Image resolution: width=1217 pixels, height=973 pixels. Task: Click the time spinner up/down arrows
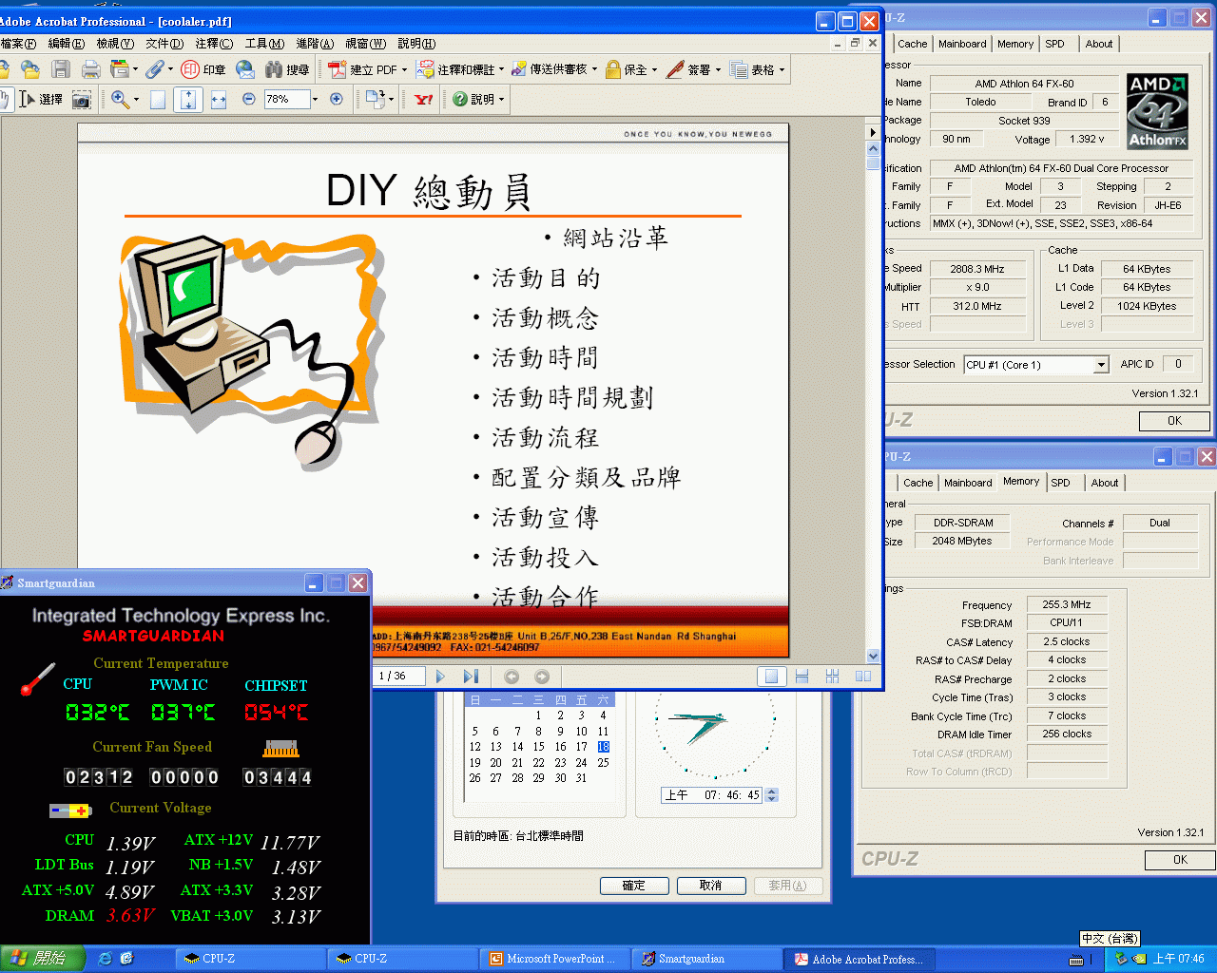coord(772,795)
